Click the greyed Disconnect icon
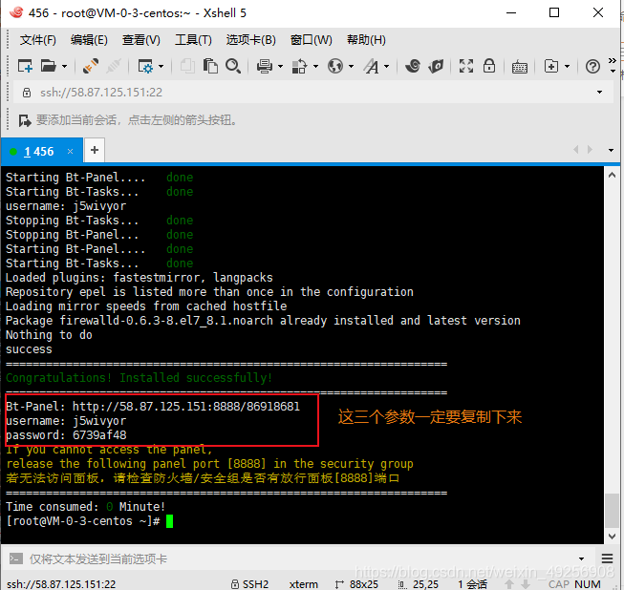624x590 pixels. (114, 66)
